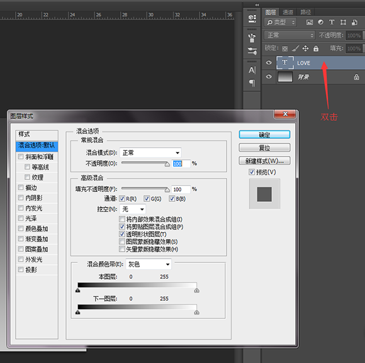Collapse panels with the double-arrow icon
This screenshot has height=363, width=365.
[257, 5]
